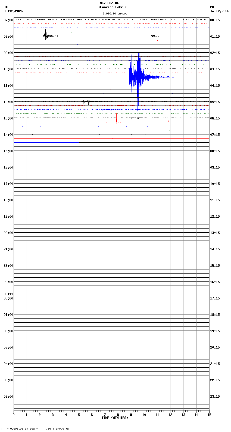The height and width of the screenshot is (432, 231).
Task: Click the 0 minute label on the time axis
Action: click(14, 415)
